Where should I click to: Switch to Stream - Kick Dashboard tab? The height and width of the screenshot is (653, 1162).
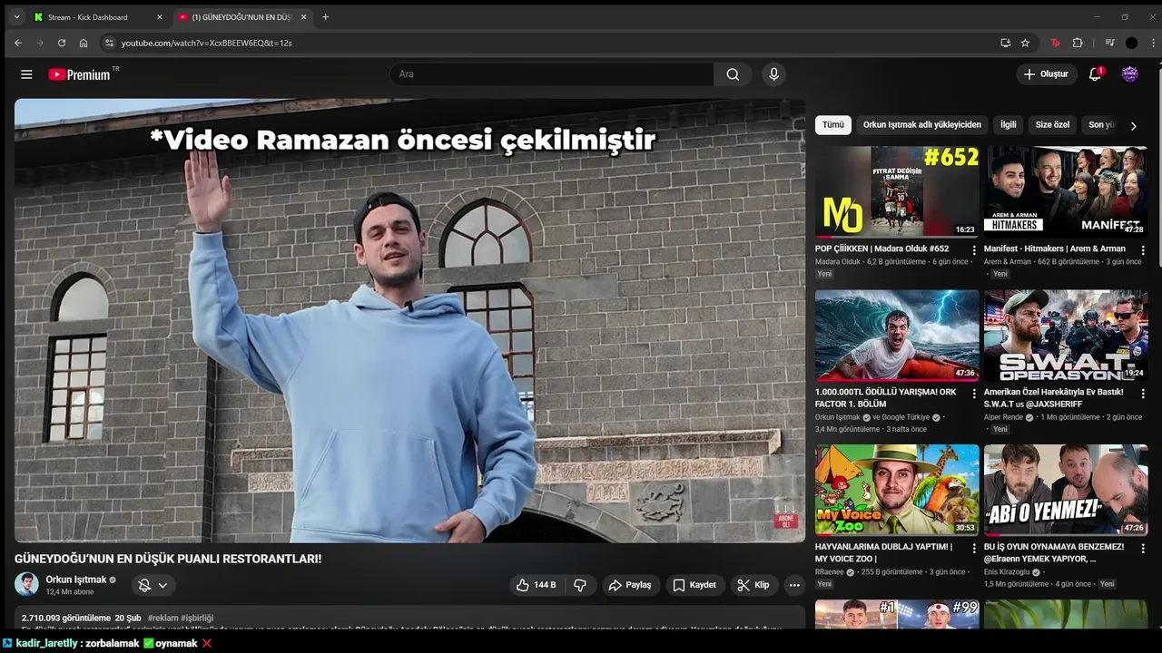coord(95,16)
